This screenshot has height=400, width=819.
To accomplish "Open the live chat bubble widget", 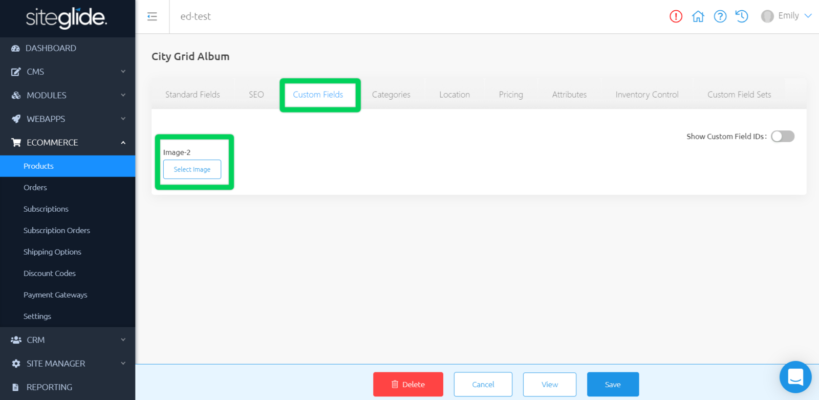I will click(x=795, y=377).
